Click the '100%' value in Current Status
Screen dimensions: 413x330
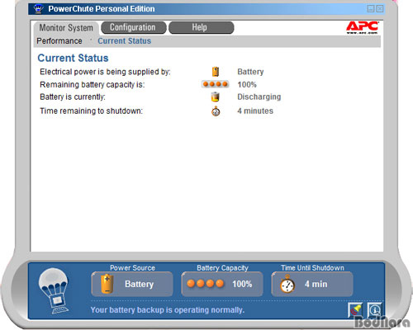point(247,84)
